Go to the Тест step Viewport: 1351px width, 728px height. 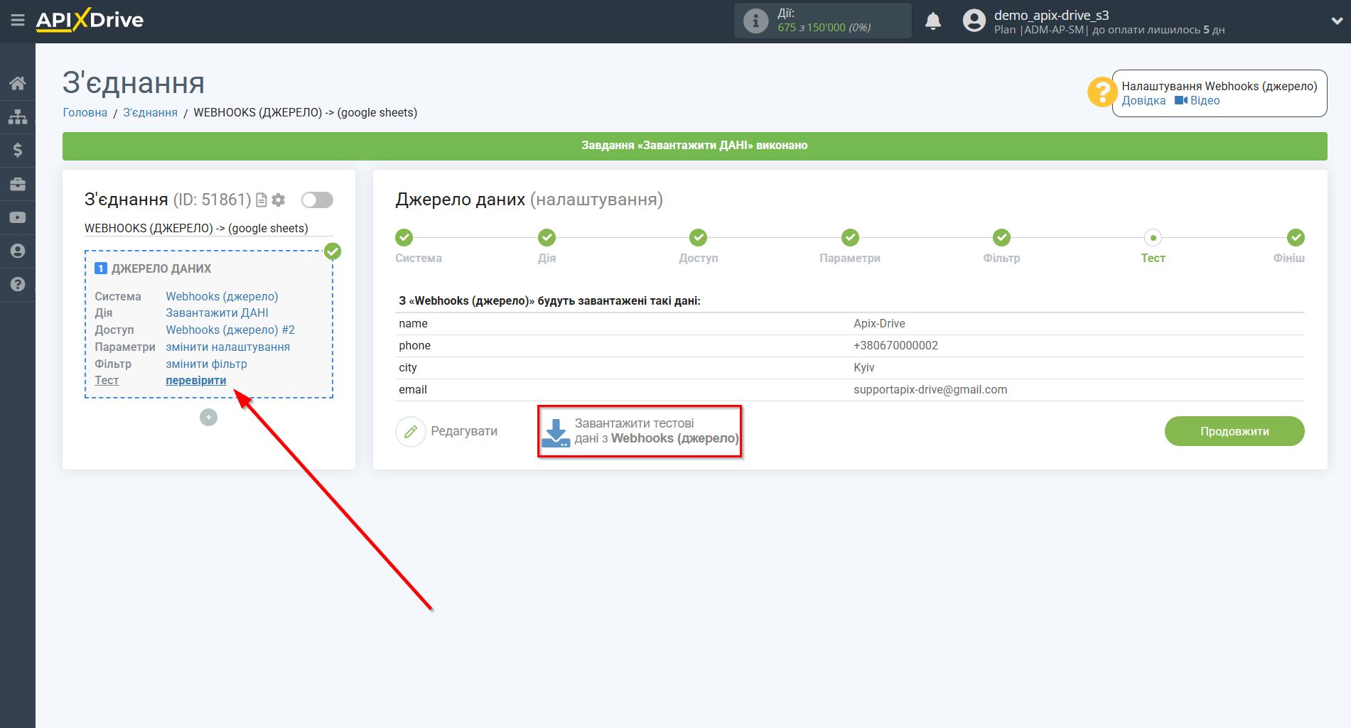tap(1153, 238)
